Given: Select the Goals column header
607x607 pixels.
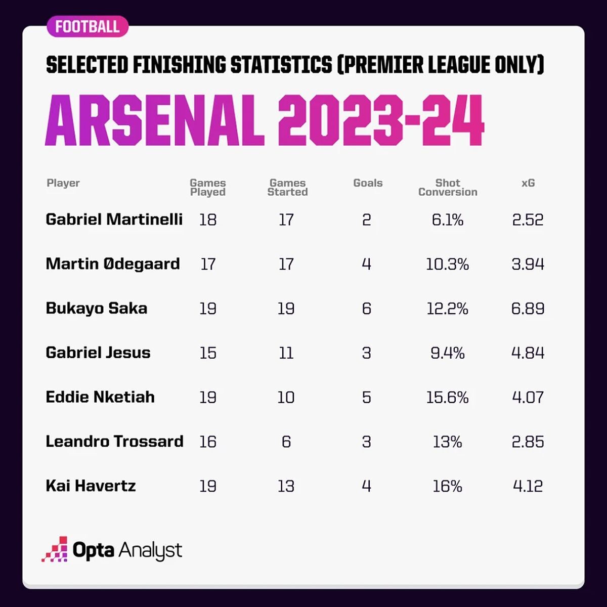Looking at the screenshot, I should [368, 183].
